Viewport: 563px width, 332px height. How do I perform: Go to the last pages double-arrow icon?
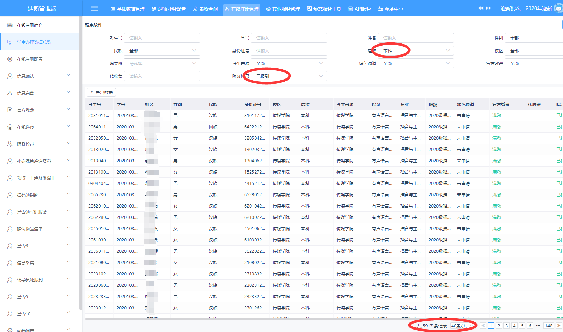pos(558,326)
